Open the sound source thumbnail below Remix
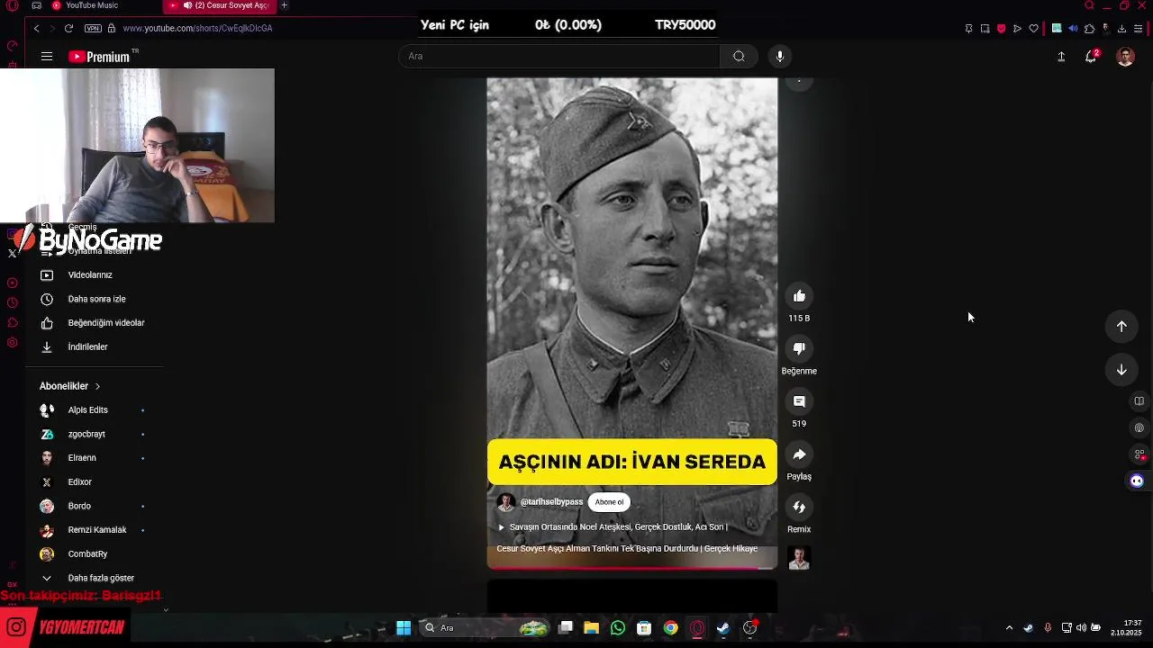 pyautogui.click(x=799, y=558)
